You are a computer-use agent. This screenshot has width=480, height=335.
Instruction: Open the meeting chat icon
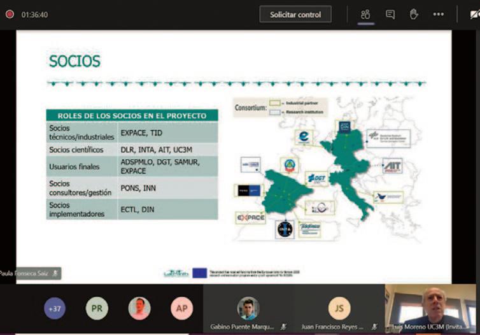pyautogui.click(x=390, y=15)
